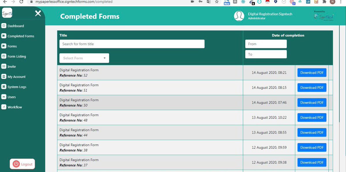Click the date 12 August 2020, 09:59
The height and width of the screenshot is (172, 346).
tap(269, 148)
